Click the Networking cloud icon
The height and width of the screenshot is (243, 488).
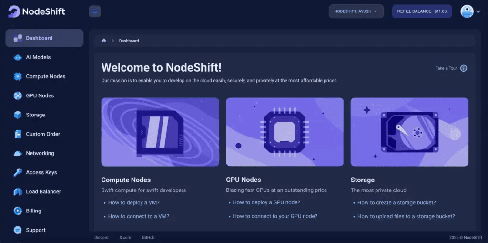coord(18,153)
